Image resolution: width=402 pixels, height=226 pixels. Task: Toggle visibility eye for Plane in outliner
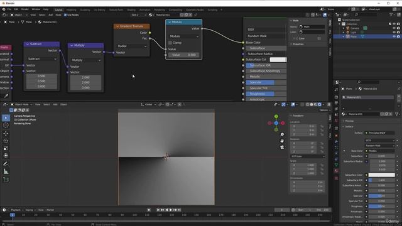pos(394,36)
